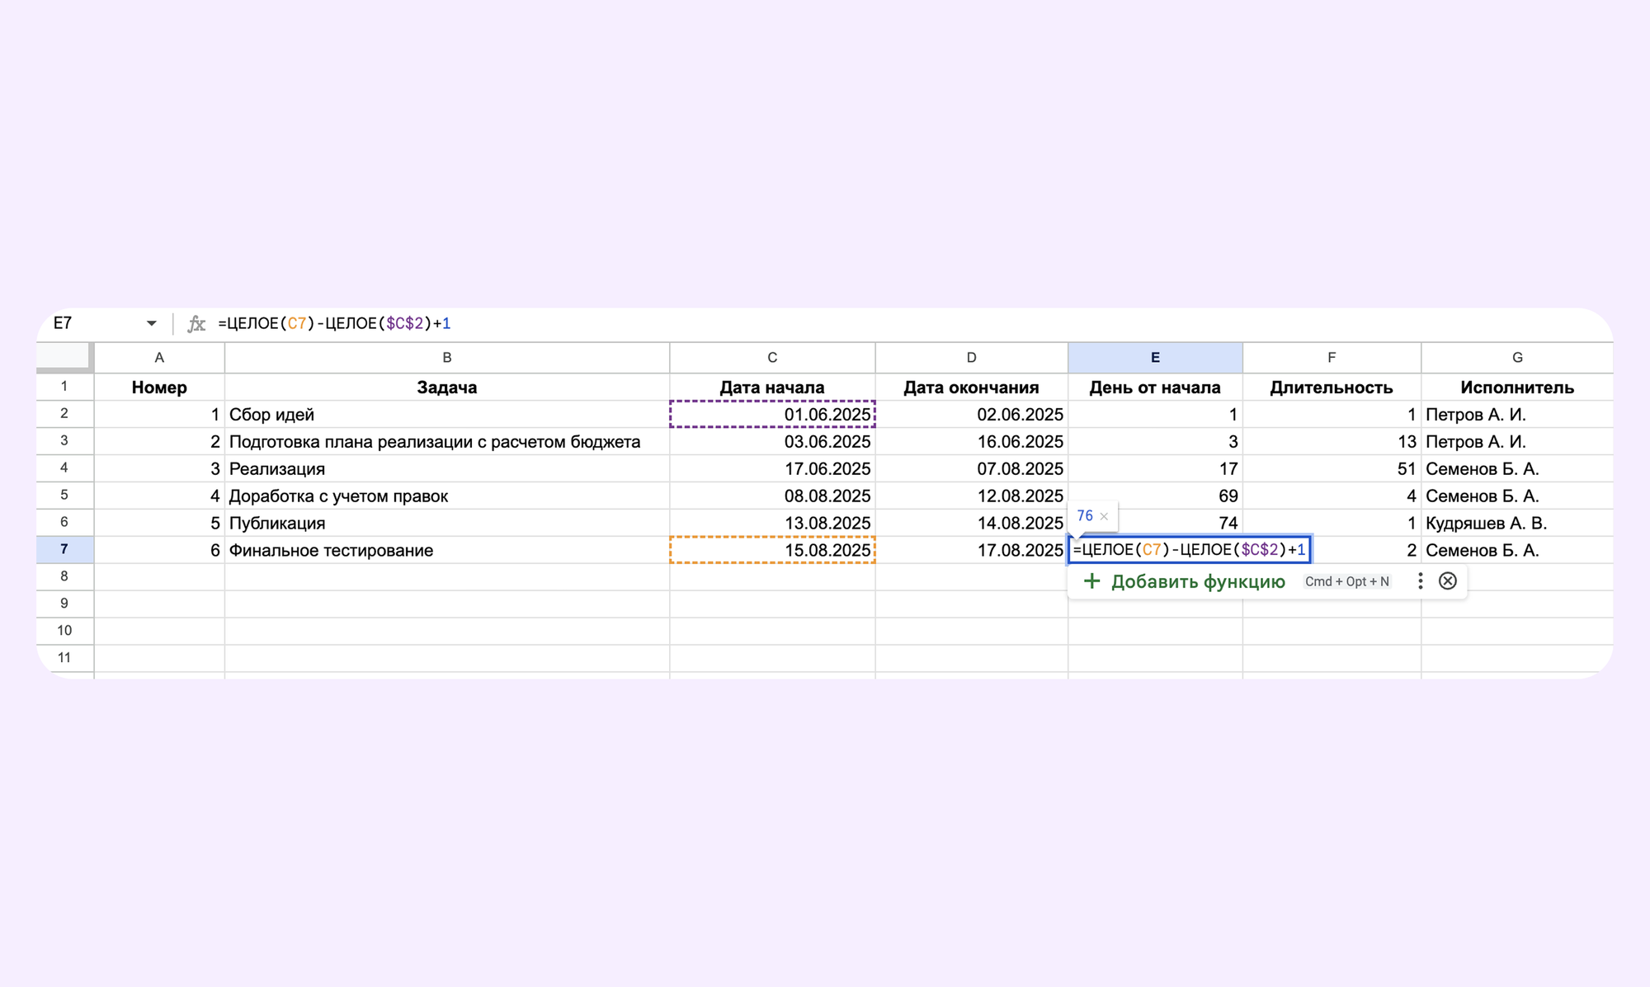Screen dimensions: 1650x987
Task: Click the 01.06.2025 start date cell
Action: click(x=772, y=415)
